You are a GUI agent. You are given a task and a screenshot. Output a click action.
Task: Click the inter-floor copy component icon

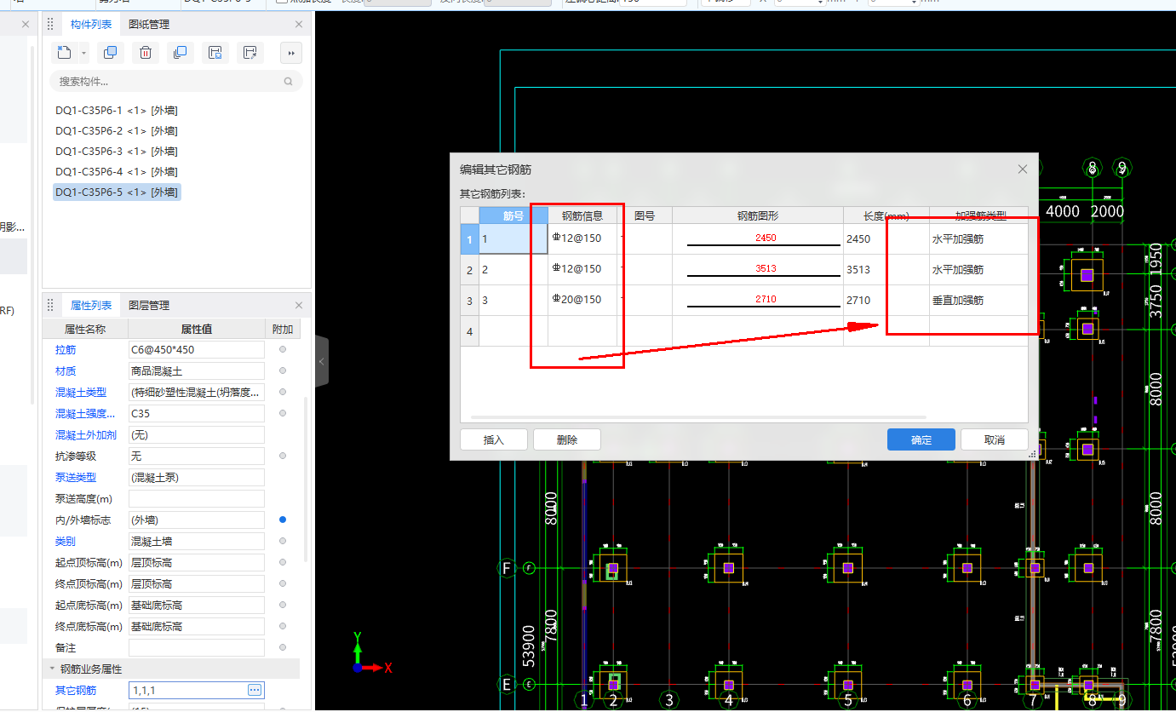[180, 53]
